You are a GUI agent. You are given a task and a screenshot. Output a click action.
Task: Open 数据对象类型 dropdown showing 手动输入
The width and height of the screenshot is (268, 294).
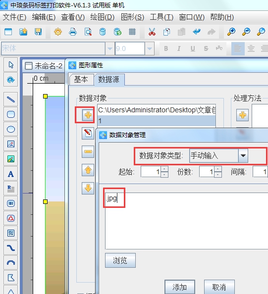(x=243, y=155)
